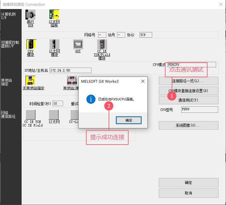Select the Serial USB interface icon
226x205 pixels.
click(x=30, y=15)
